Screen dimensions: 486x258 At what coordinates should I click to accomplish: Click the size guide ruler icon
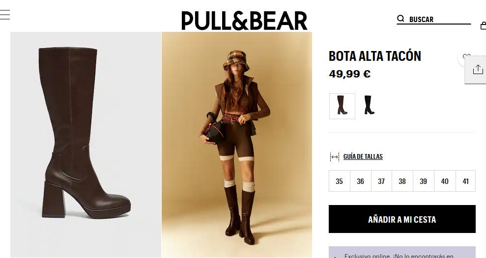click(335, 157)
